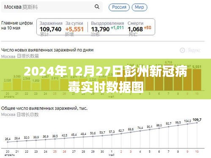Click heading 'Число новых выявленных заражений по дням'
This screenshot has height=158, width=211.
click(47, 50)
